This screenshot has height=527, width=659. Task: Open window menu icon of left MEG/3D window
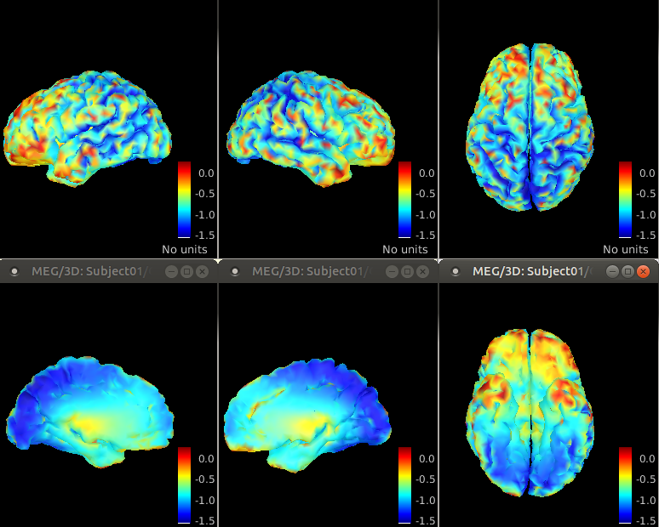(x=14, y=271)
